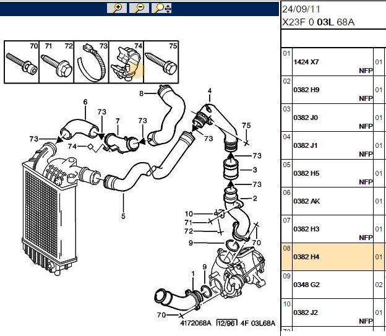The image size is (386, 336).
Task: Click callout number 2 on diagram
Action: (255, 198)
